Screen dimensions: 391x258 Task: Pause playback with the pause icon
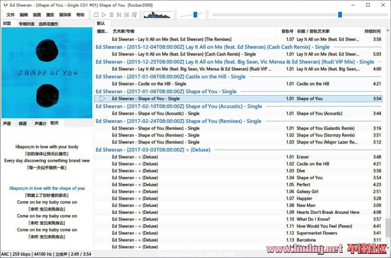pyautogui.click(x=111, y=15)
